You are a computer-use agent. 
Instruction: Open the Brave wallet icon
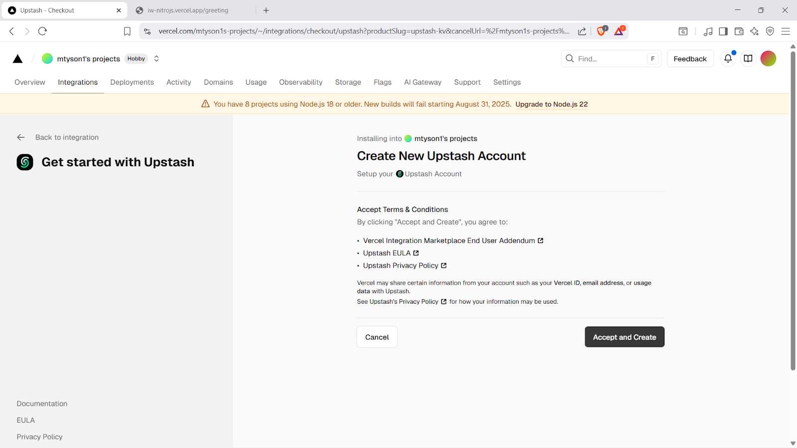(x=739, y=31)
